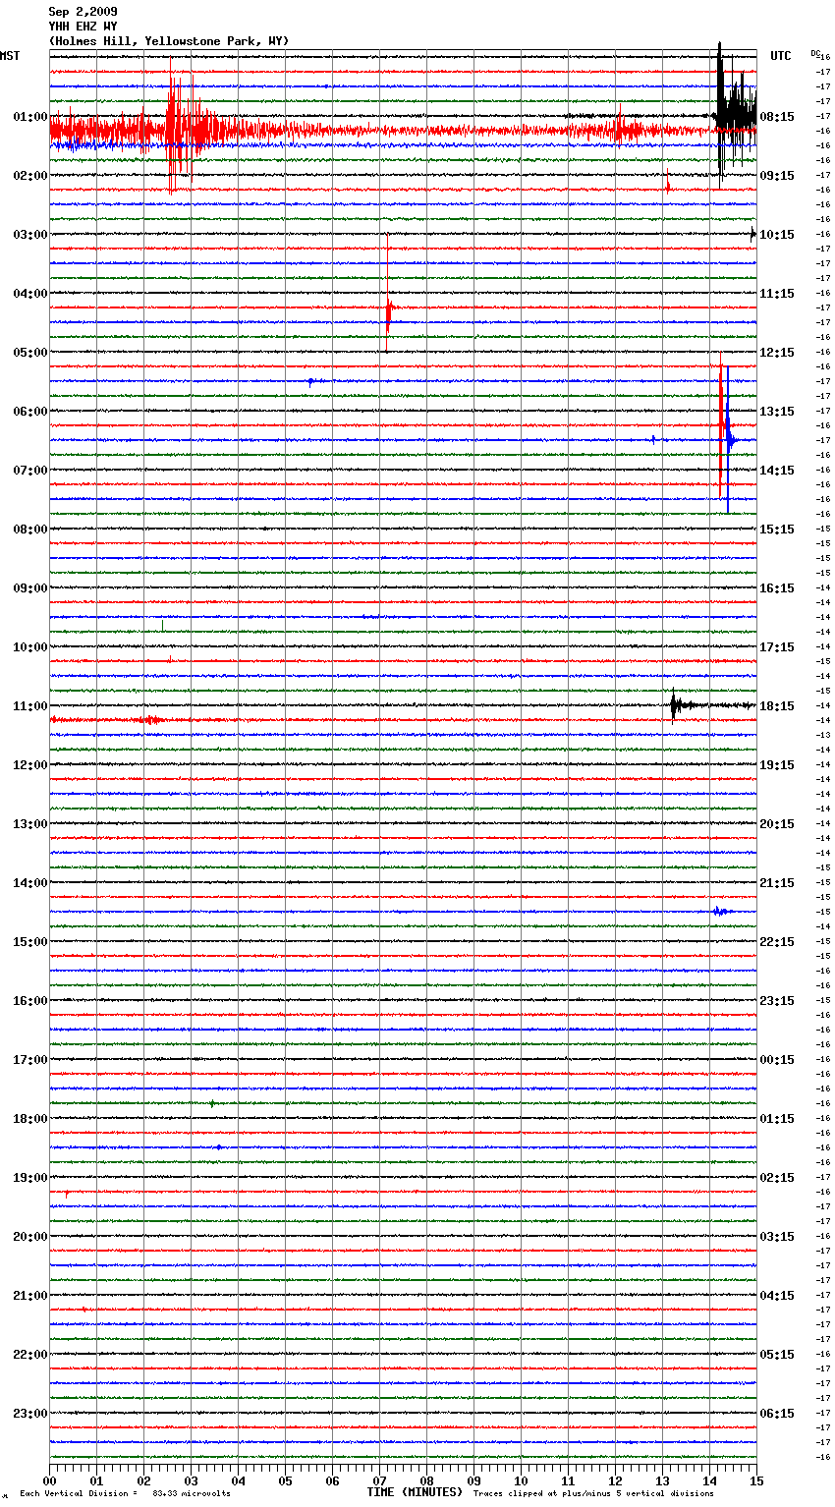Select the '10' minute tick label

click(x=522, y=1480)
